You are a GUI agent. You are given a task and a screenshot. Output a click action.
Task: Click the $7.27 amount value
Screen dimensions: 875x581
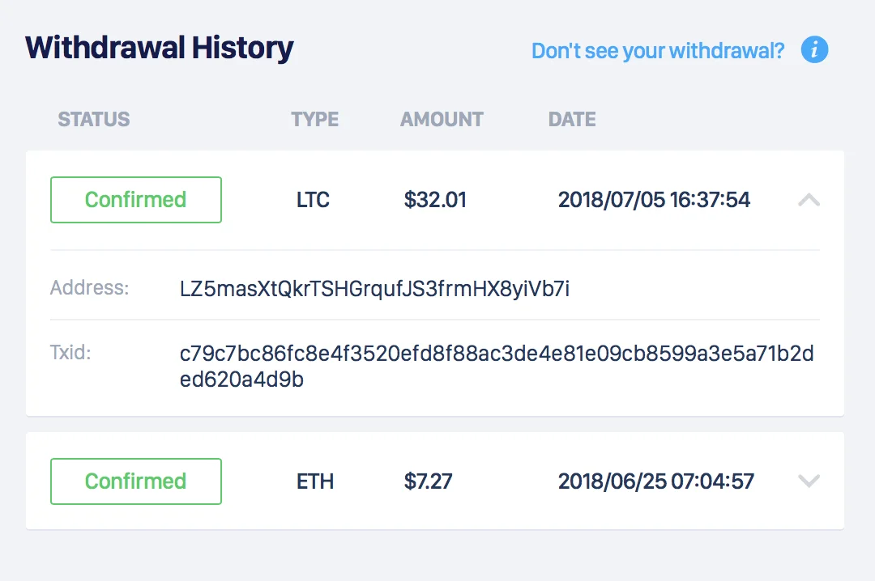[428, 481]
